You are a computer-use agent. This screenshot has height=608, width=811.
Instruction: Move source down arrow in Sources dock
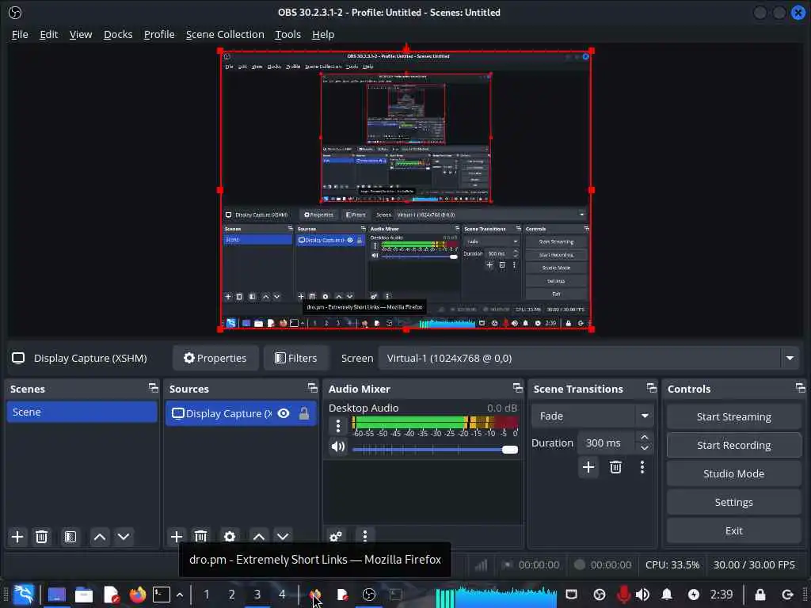click(x=283, y=537)
